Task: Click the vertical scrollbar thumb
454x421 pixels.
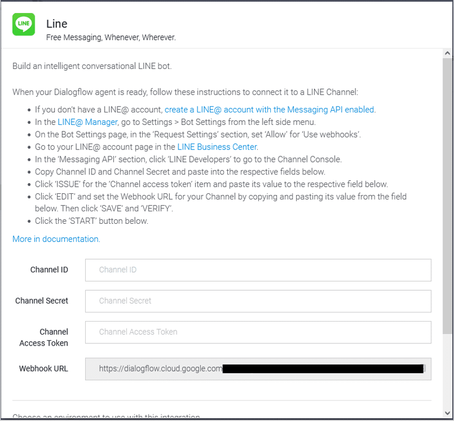Action: pyautogui.click(x=447, y=196)
